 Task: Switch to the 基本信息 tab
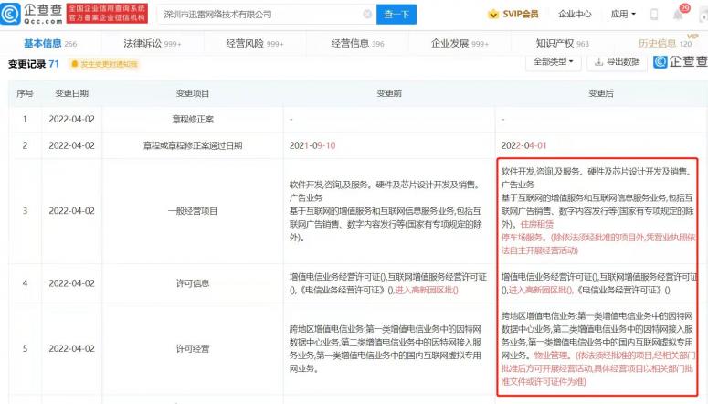pyautogui.click(x=50, y=43)
